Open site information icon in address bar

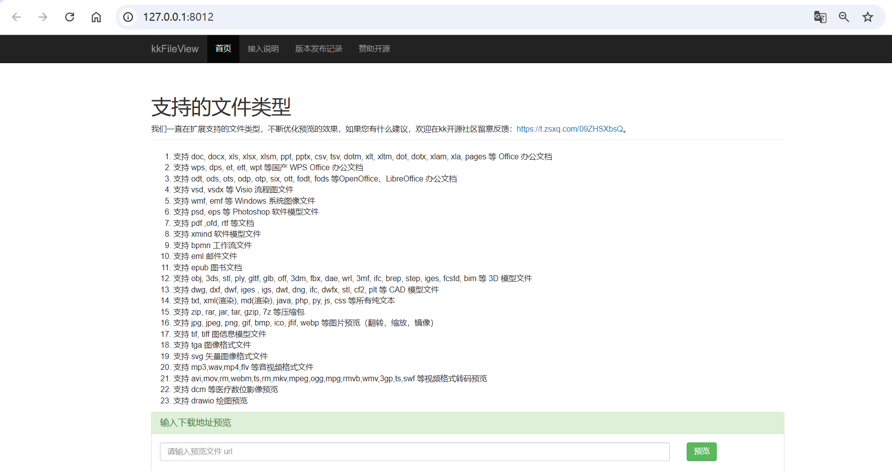click(128, 17)
